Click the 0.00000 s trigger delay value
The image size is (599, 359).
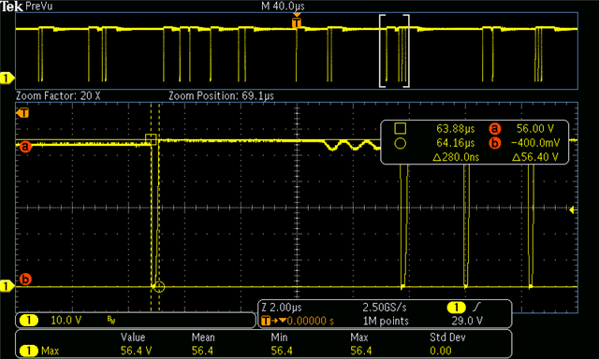click(x=310, y=322)
